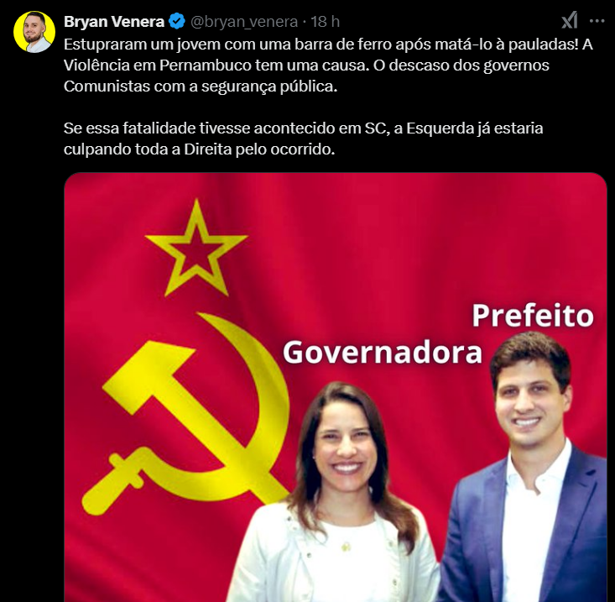Click the Governadora caption in the image
The height and width of the screenshot is (602, 615).
pyautogui.click(x=383, y=353)
